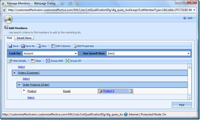
Task: Open Edit Columns
Action: point(61,46)
